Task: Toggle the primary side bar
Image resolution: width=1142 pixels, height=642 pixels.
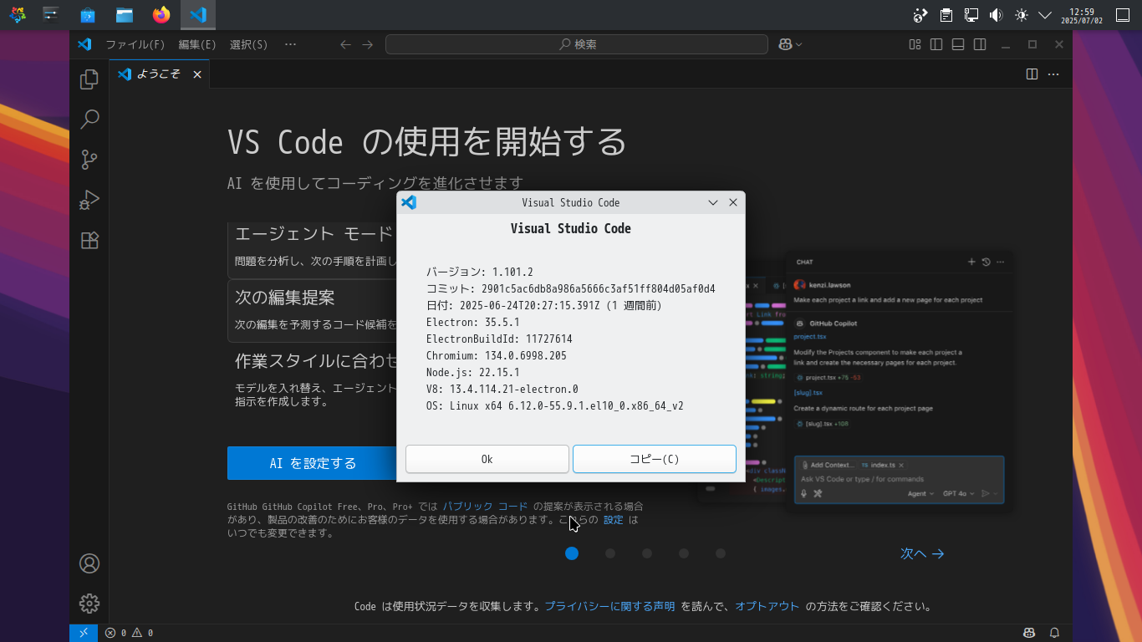Action: coord(936,44)
